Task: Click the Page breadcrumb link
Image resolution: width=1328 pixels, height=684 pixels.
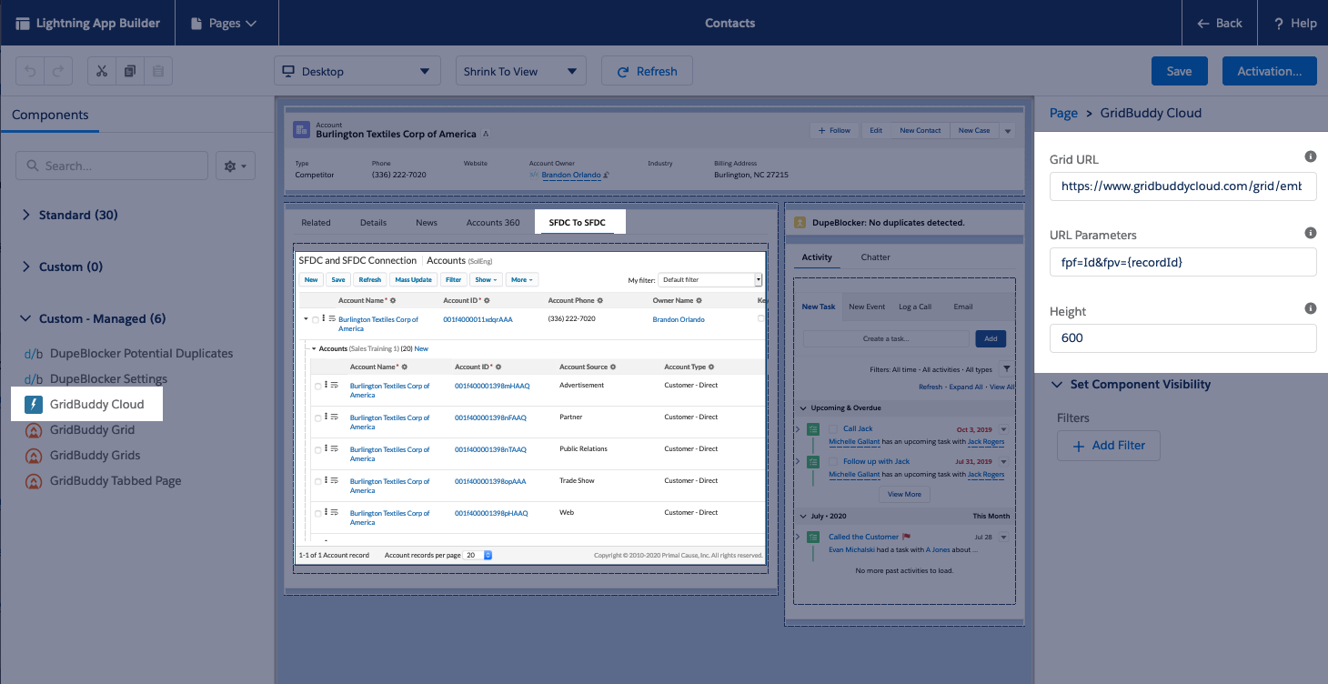Action: 1063,113
